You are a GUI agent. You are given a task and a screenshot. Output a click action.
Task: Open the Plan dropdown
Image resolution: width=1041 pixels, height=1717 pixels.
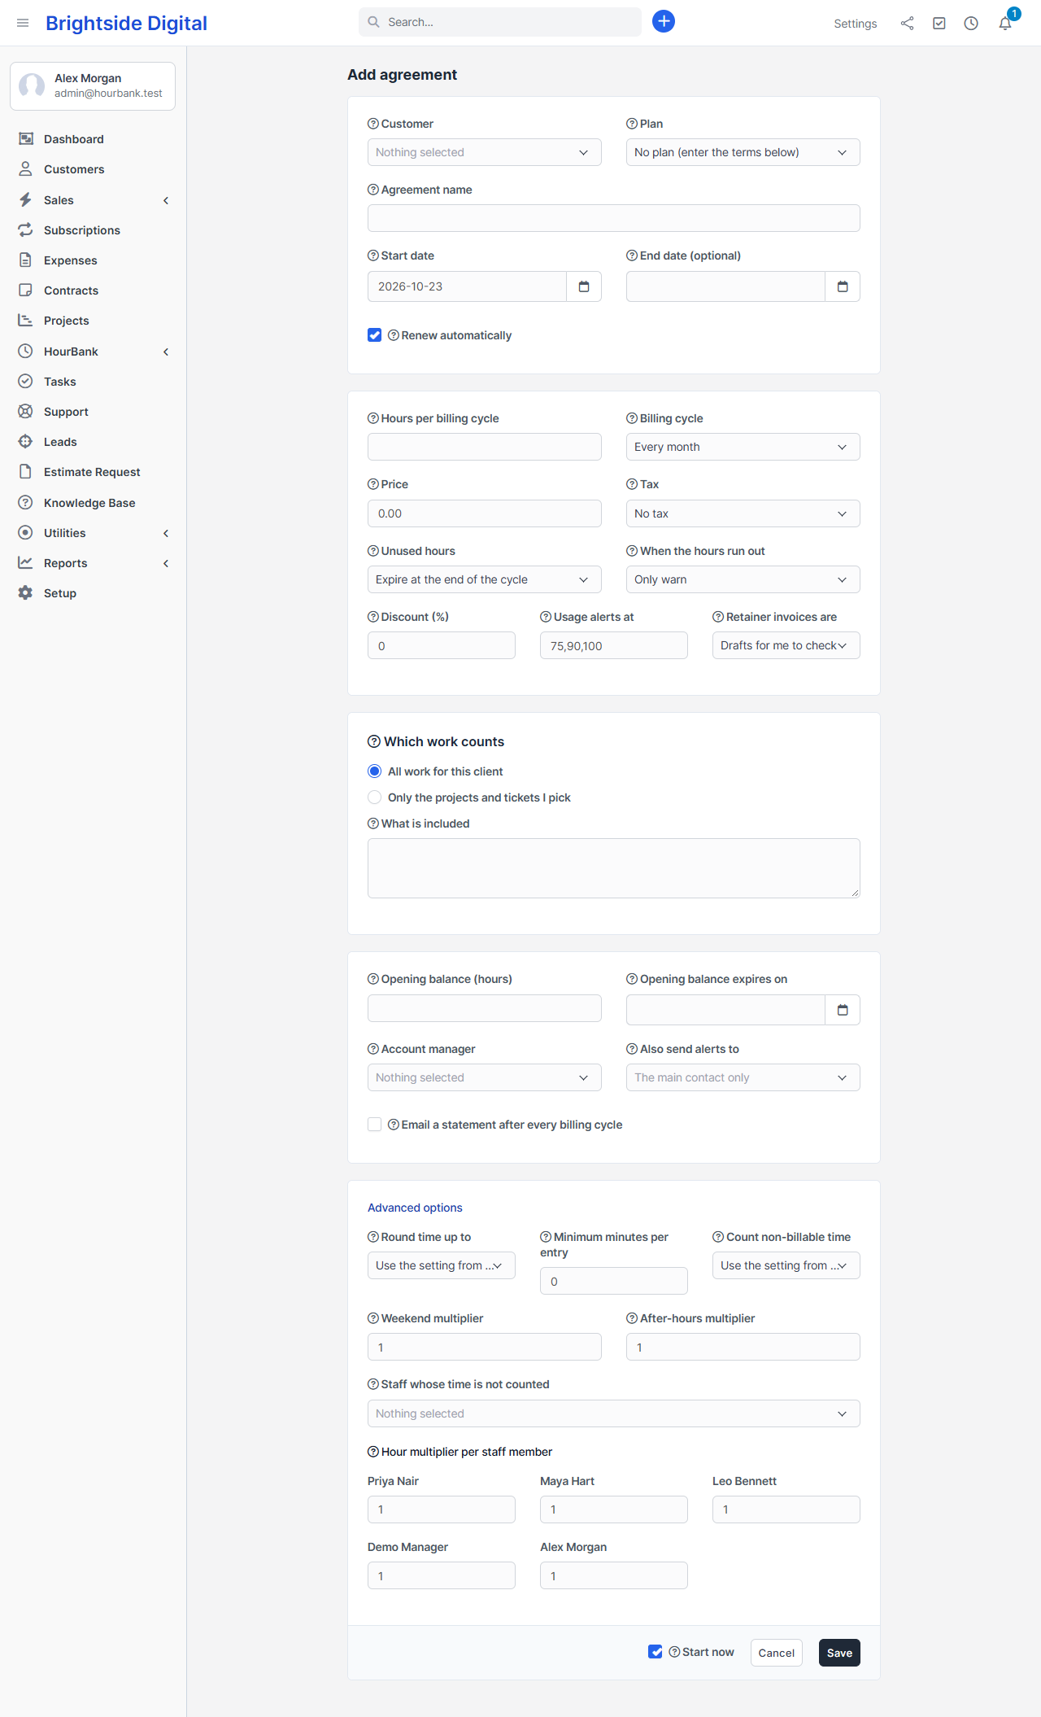pos(743,152)
